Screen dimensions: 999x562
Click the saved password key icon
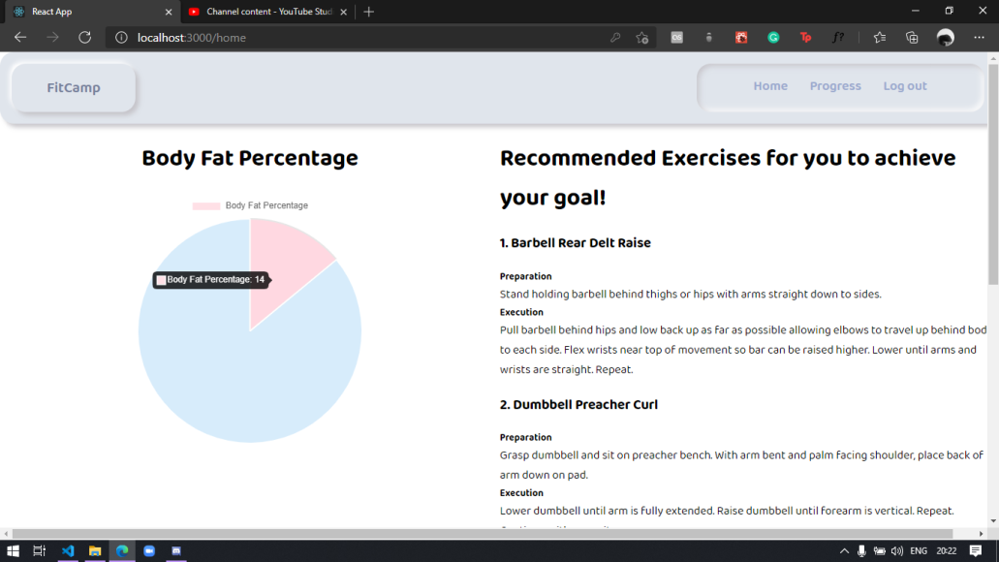pos(615,37)
